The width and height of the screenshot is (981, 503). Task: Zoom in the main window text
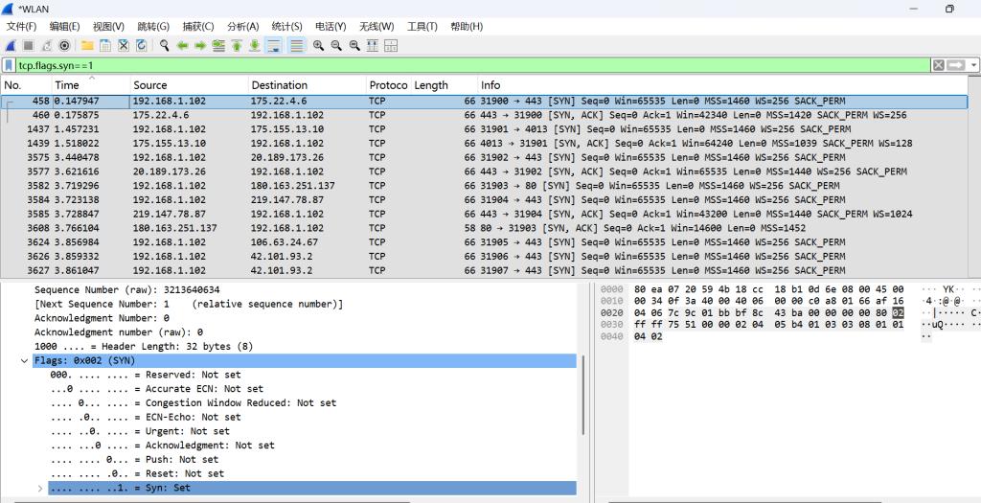pos(318,46)
